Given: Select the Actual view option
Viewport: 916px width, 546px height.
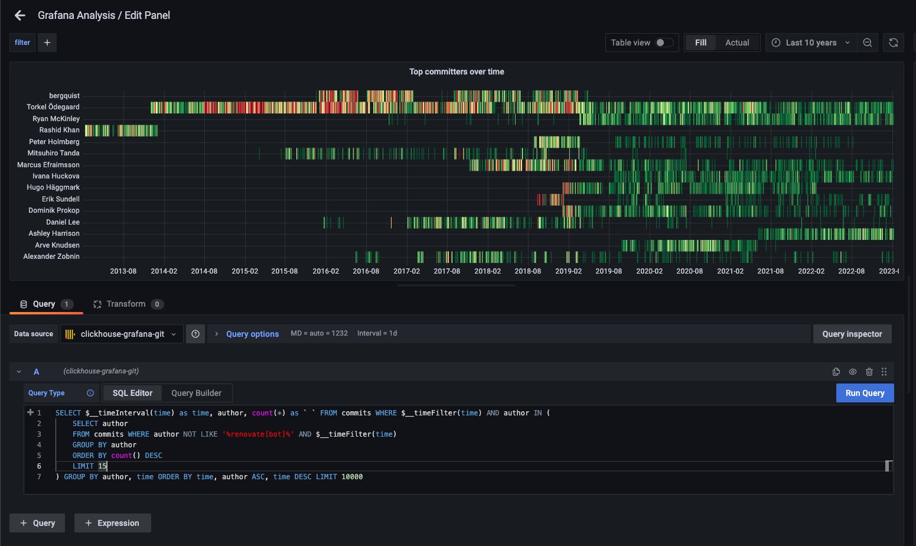Looking at the screenshot, I should [x=737, y=43].
